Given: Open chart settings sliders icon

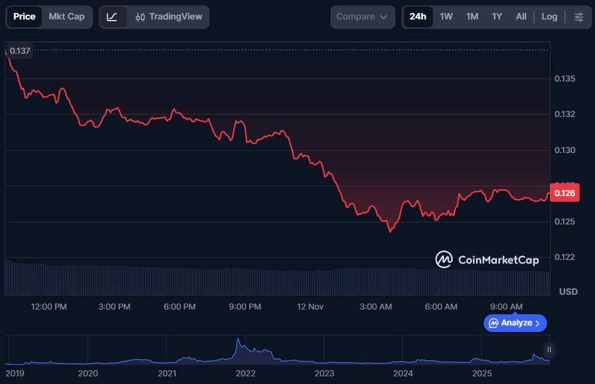Looking at the screenshot, I should coord(578,17).
